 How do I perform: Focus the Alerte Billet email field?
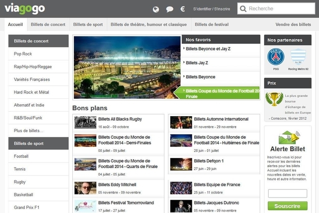(288, 193)
